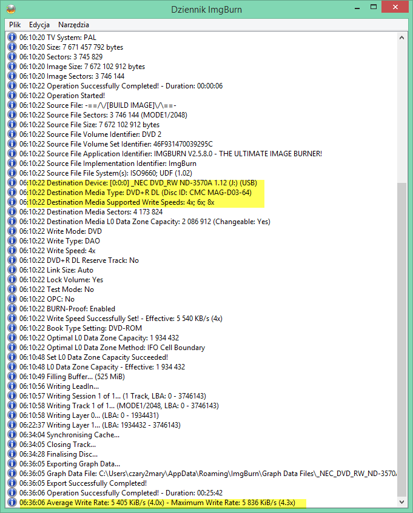Click info icon beside Operation Started!

12,96
